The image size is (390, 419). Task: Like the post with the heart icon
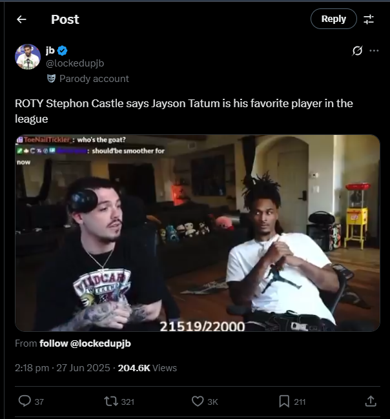(198, 401)
